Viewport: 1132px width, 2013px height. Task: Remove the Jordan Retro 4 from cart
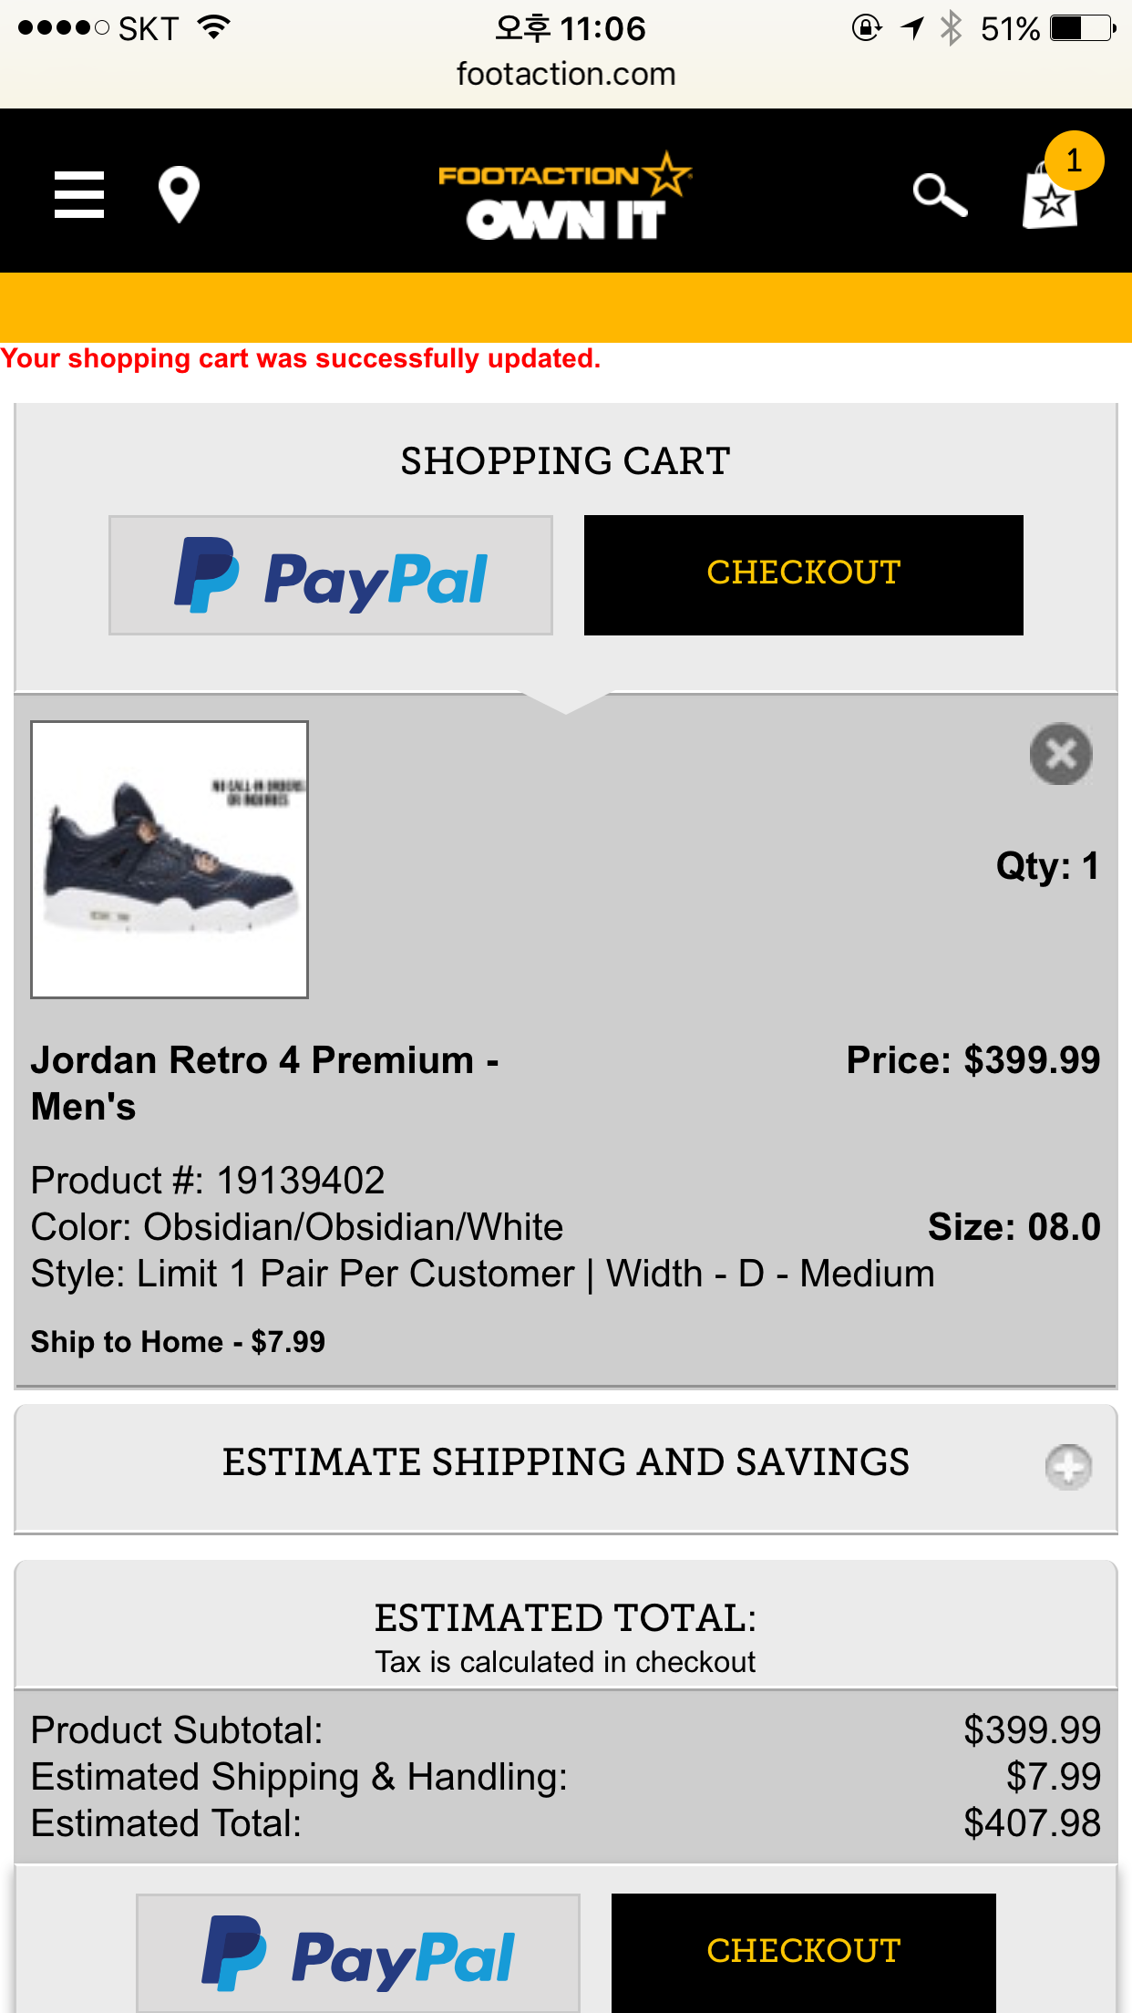[x=1061, y=754]
